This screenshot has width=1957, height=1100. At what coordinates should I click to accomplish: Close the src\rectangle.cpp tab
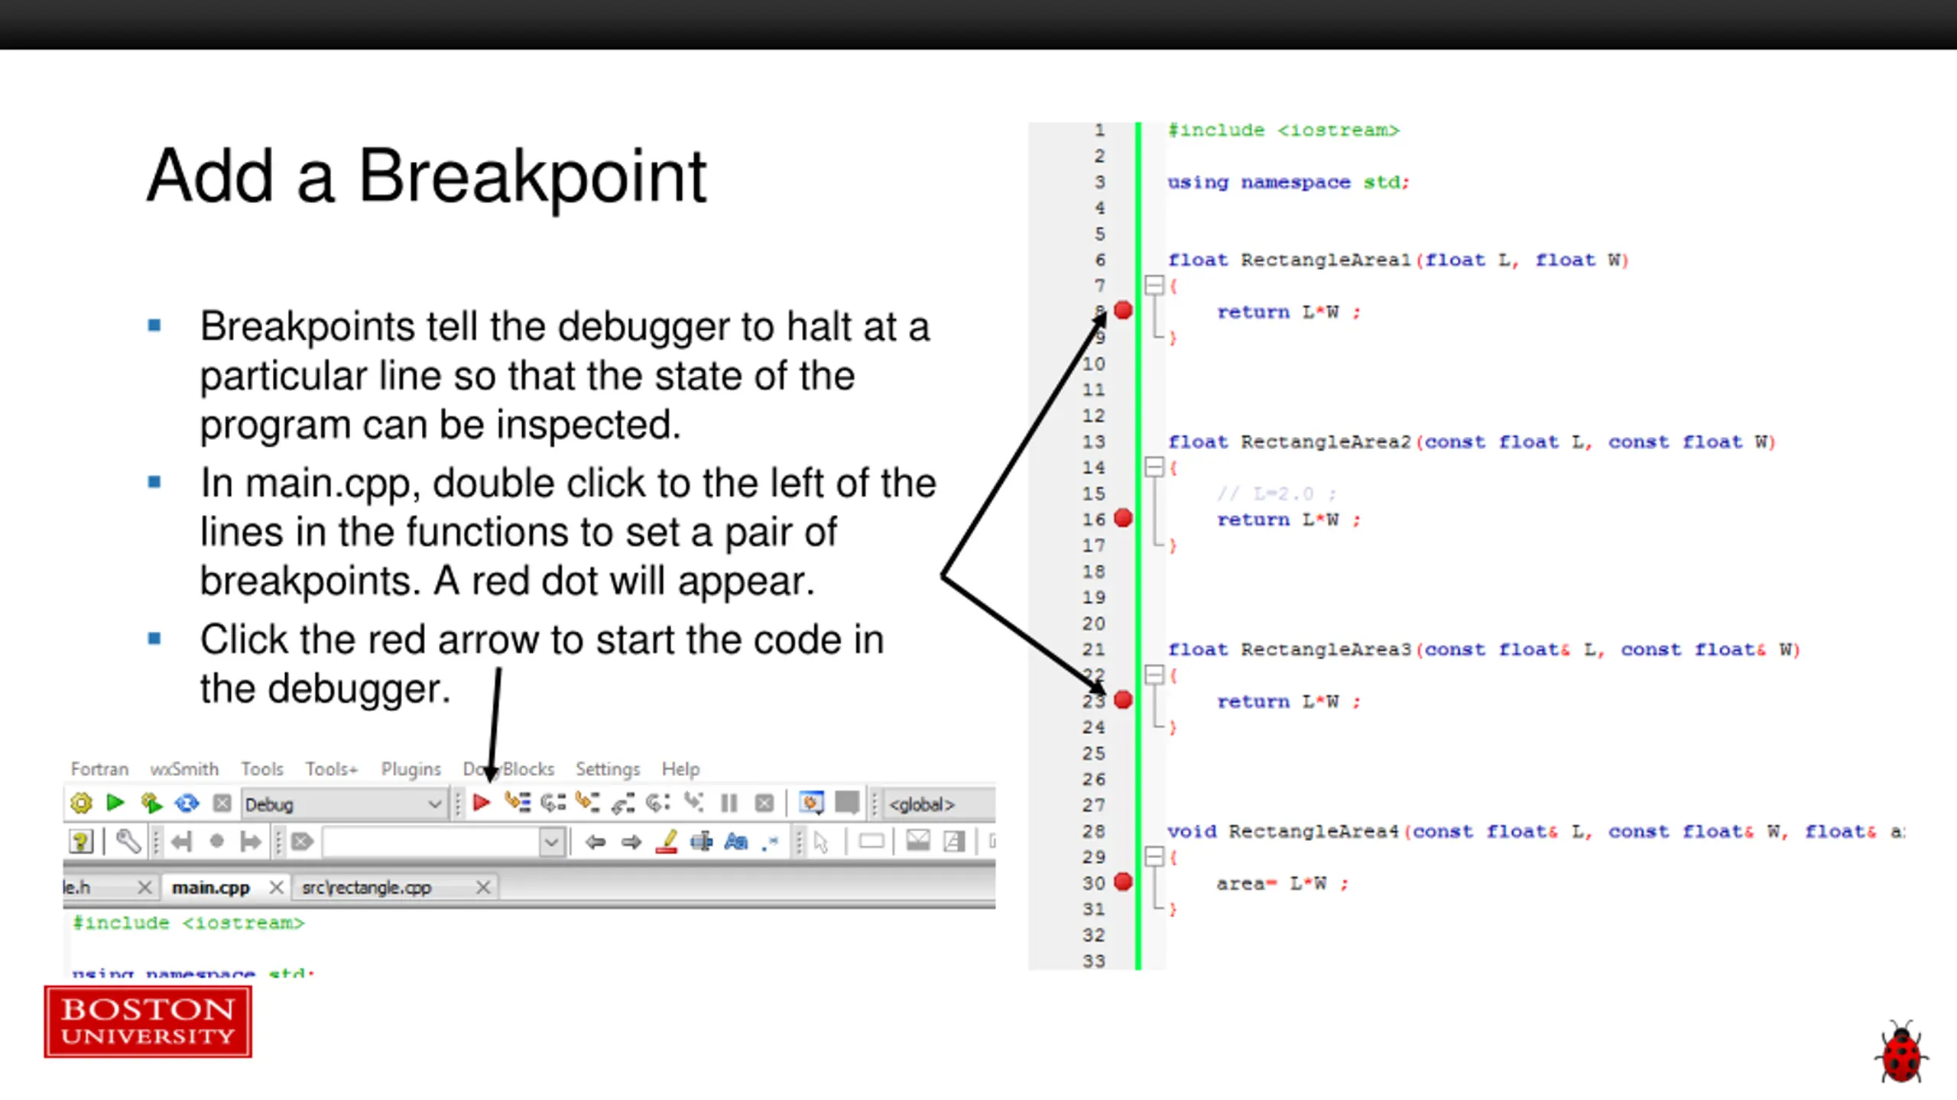click(x=483, y=888)
